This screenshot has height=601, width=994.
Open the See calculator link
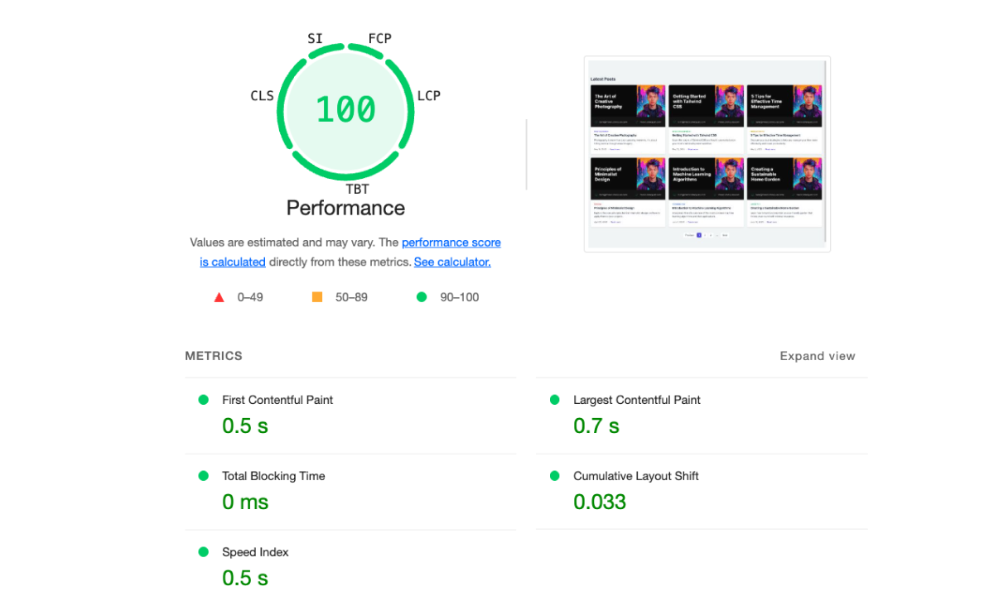(x=452, y=262)
